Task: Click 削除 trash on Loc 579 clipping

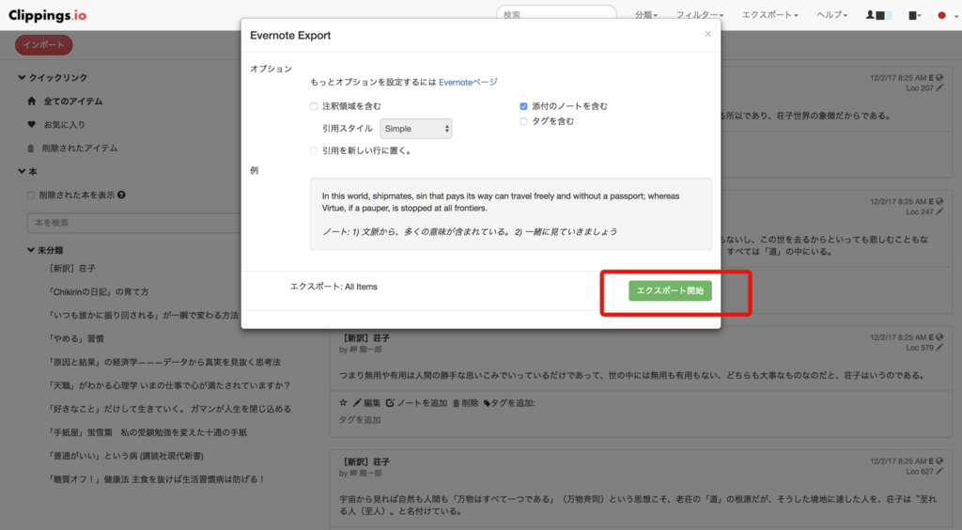Action: click(x=466, y=403)
